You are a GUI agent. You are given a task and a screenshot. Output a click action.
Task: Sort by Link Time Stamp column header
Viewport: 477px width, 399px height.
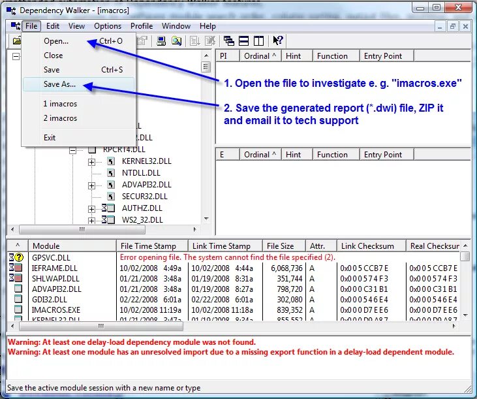(x=225, y=246)
